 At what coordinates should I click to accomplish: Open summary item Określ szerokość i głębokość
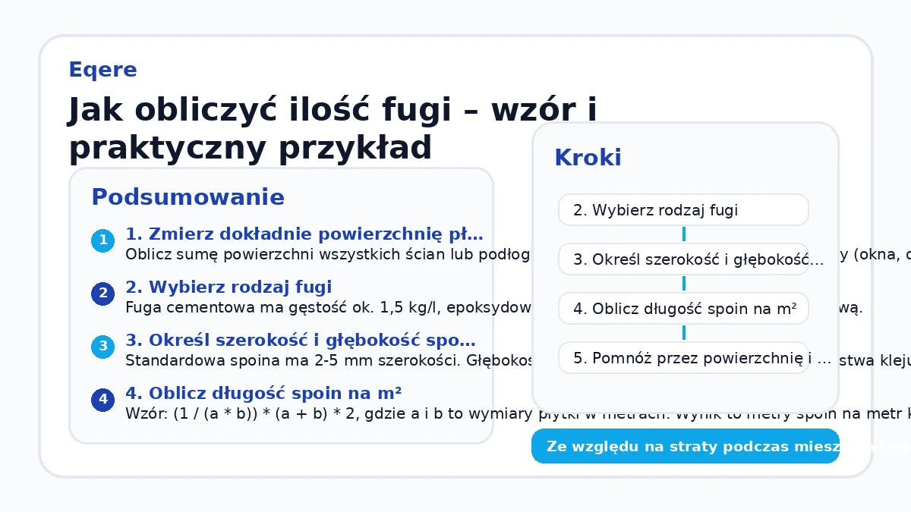pyautogui.click(x=301, y=340)
